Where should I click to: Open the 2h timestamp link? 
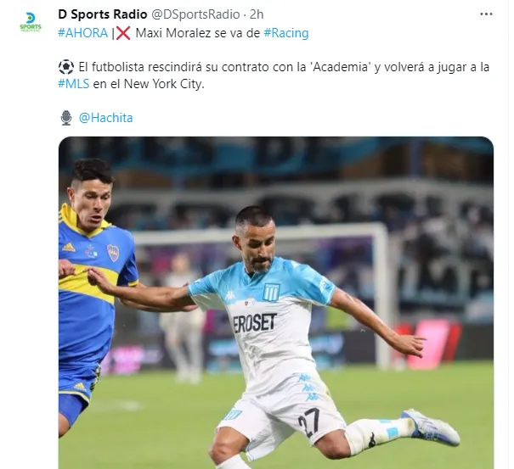pos(257,14)
